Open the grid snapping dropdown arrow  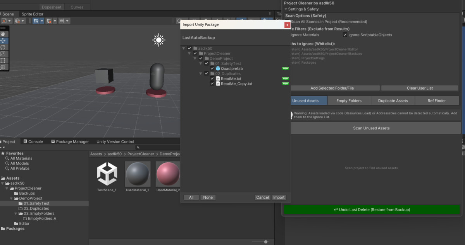point(42,21)
